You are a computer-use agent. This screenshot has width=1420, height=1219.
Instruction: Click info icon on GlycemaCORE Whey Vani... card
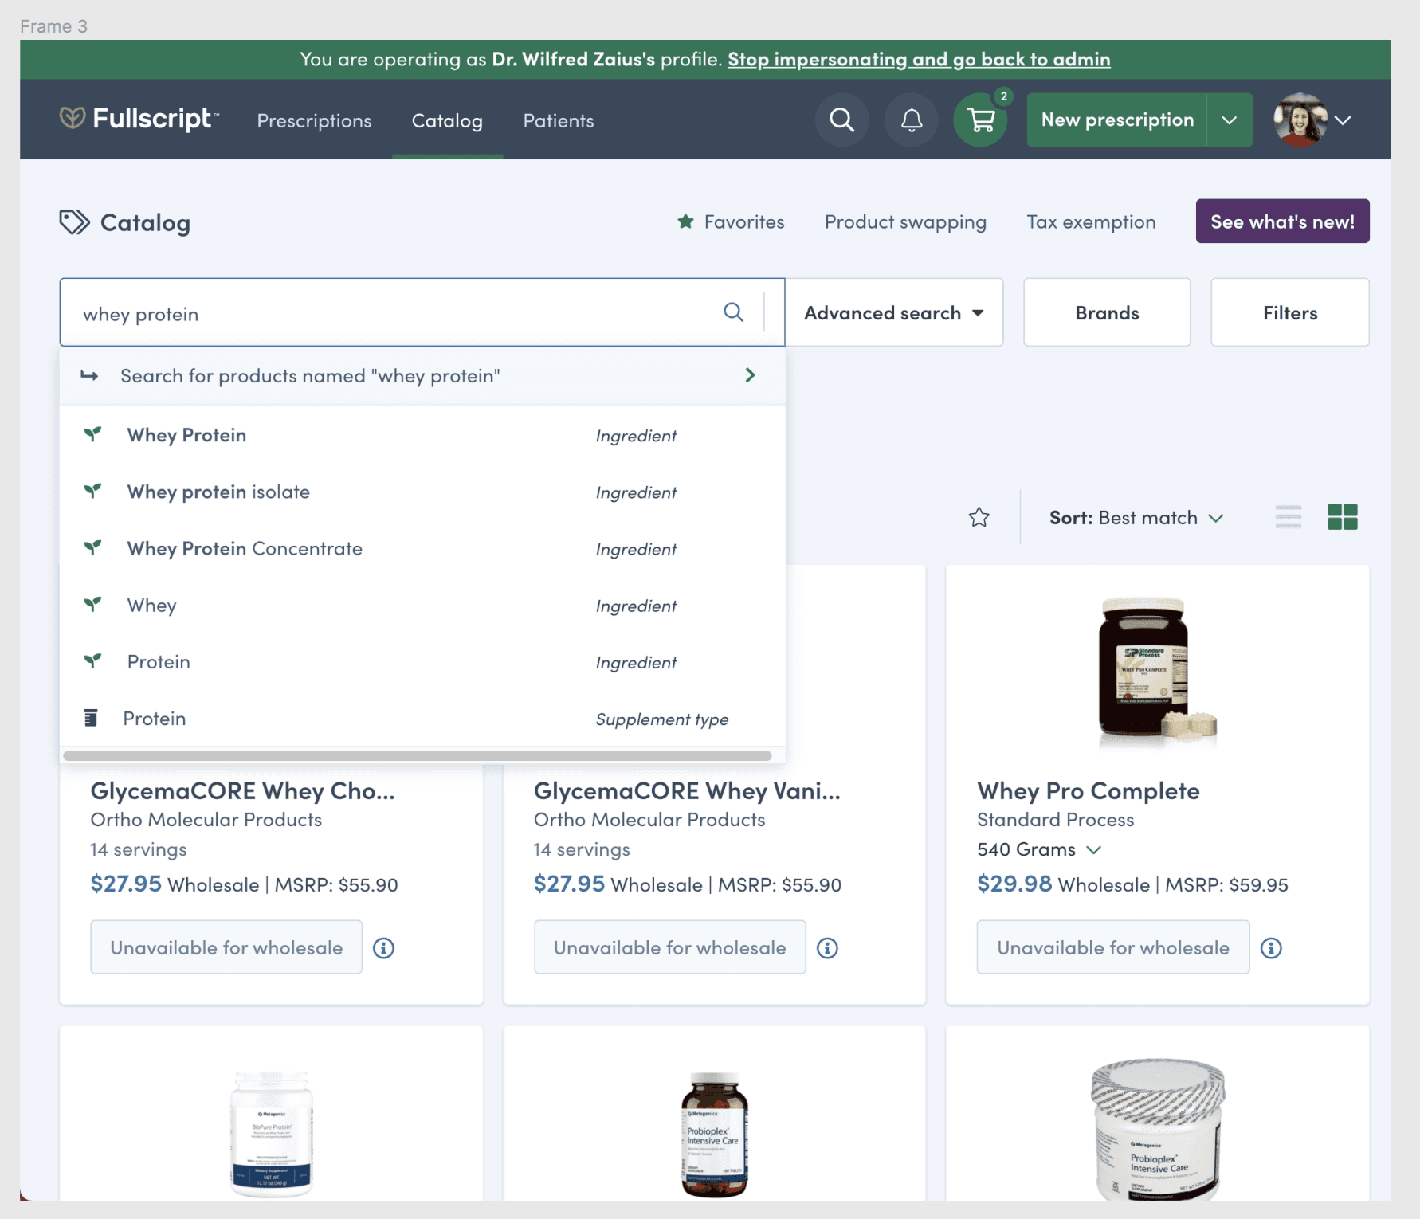coord(827,948)
